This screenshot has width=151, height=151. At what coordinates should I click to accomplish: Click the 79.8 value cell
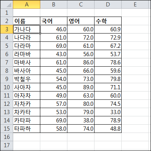point(108,79)
